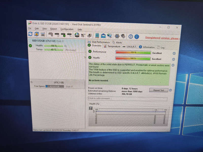Click the gray head toolbar icon
The image size is (203, 152).
[x=123, y=36]
